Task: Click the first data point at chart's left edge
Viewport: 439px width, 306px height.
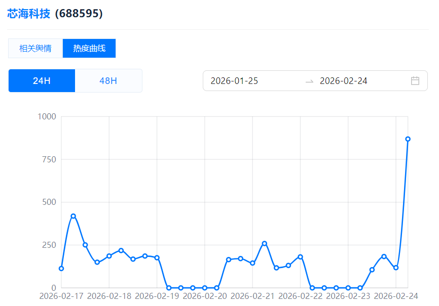Action: point(61,269)
